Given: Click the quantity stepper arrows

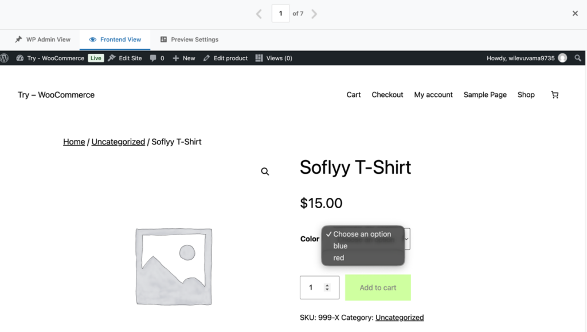Looking at the screenshot, I should pyautogui.click(x=327, y=287).
